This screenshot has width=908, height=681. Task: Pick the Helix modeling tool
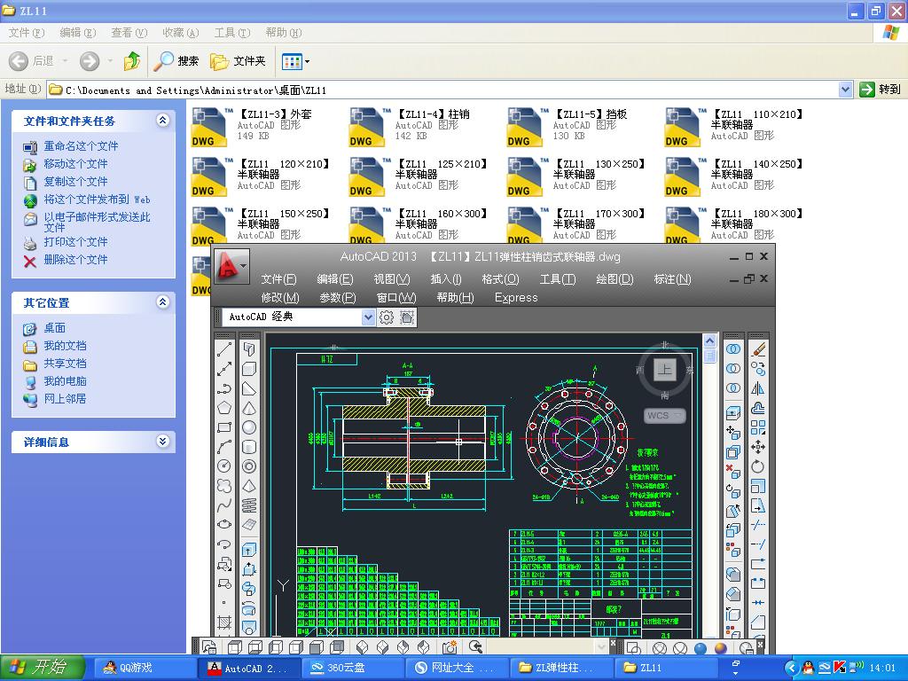[x=249, y=505]
